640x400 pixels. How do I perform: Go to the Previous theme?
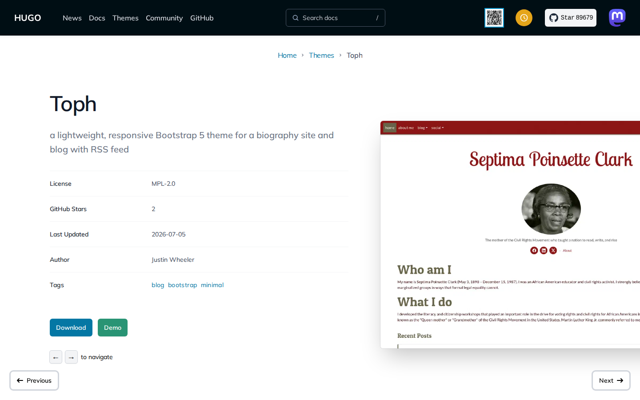click(x=34, y=380)
